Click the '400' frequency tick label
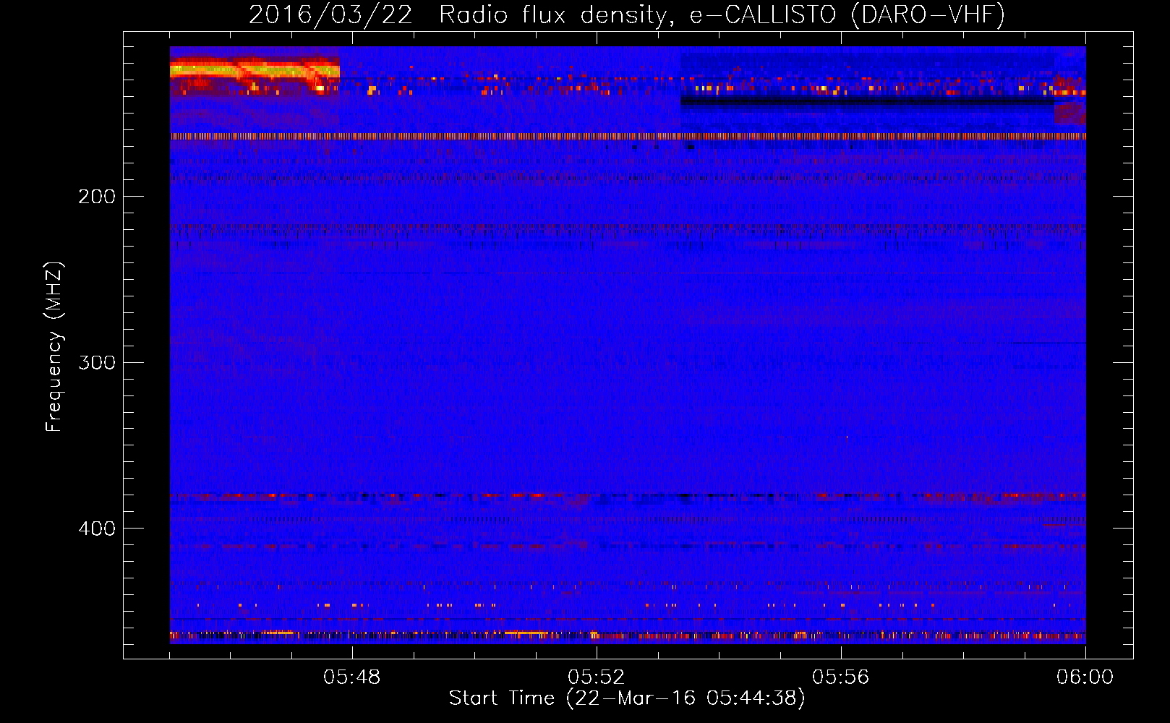This screenshot has width=1170, height=723. (97, 529)
